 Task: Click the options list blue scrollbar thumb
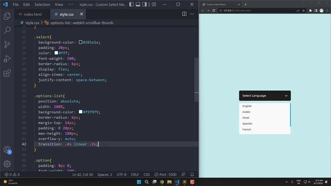(291, 115)
